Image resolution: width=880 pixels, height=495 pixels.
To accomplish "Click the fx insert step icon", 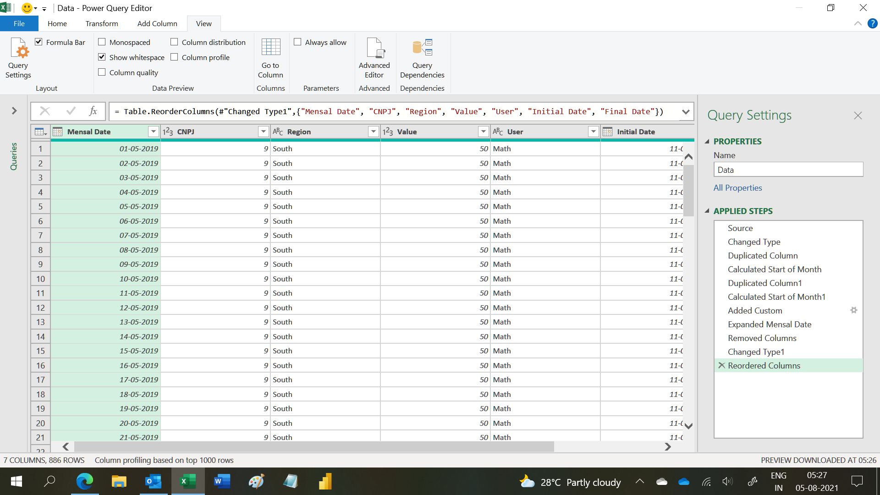I will click(93, 111).
